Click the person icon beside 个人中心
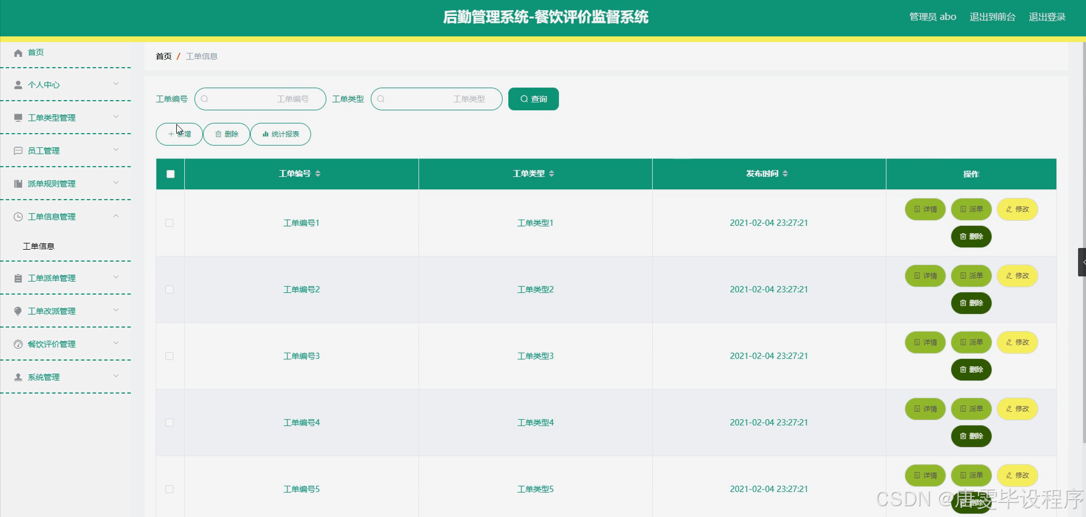 [18, 85]
